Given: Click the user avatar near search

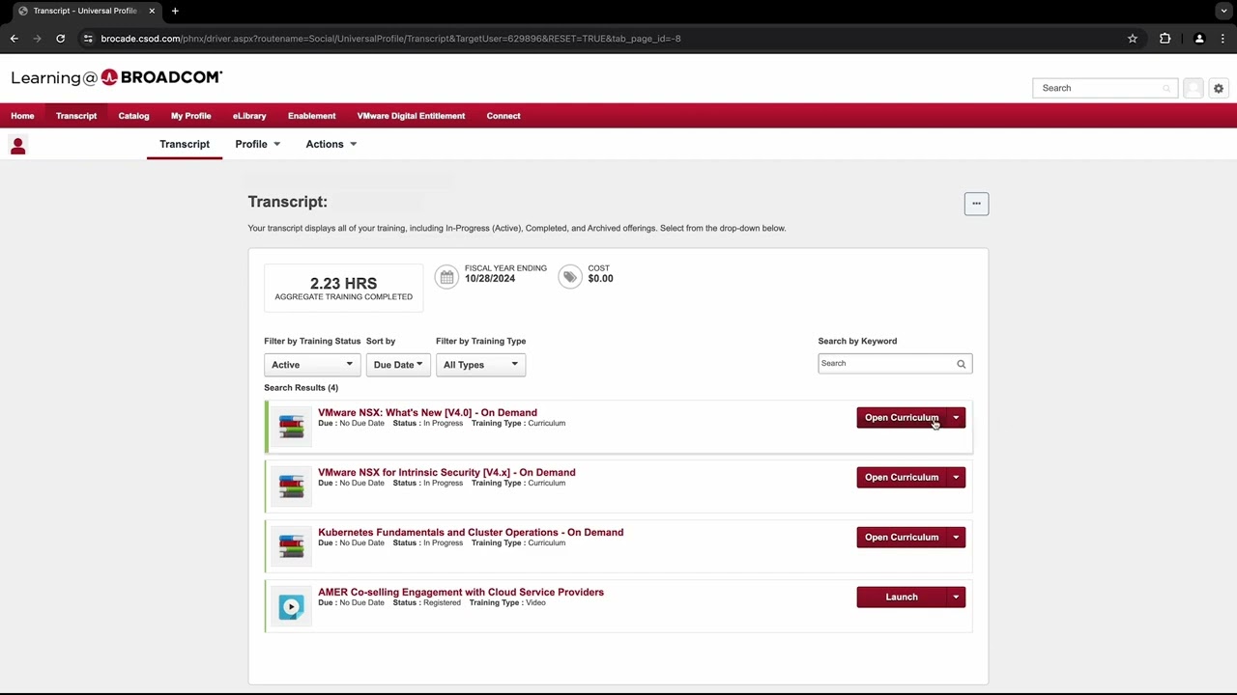Looking at the screenshot, I should pos(1194,88).
